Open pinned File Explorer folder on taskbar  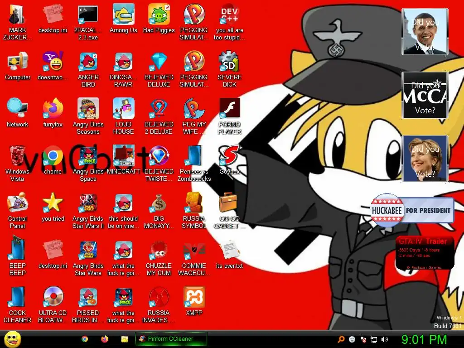[x=125, y=339]
